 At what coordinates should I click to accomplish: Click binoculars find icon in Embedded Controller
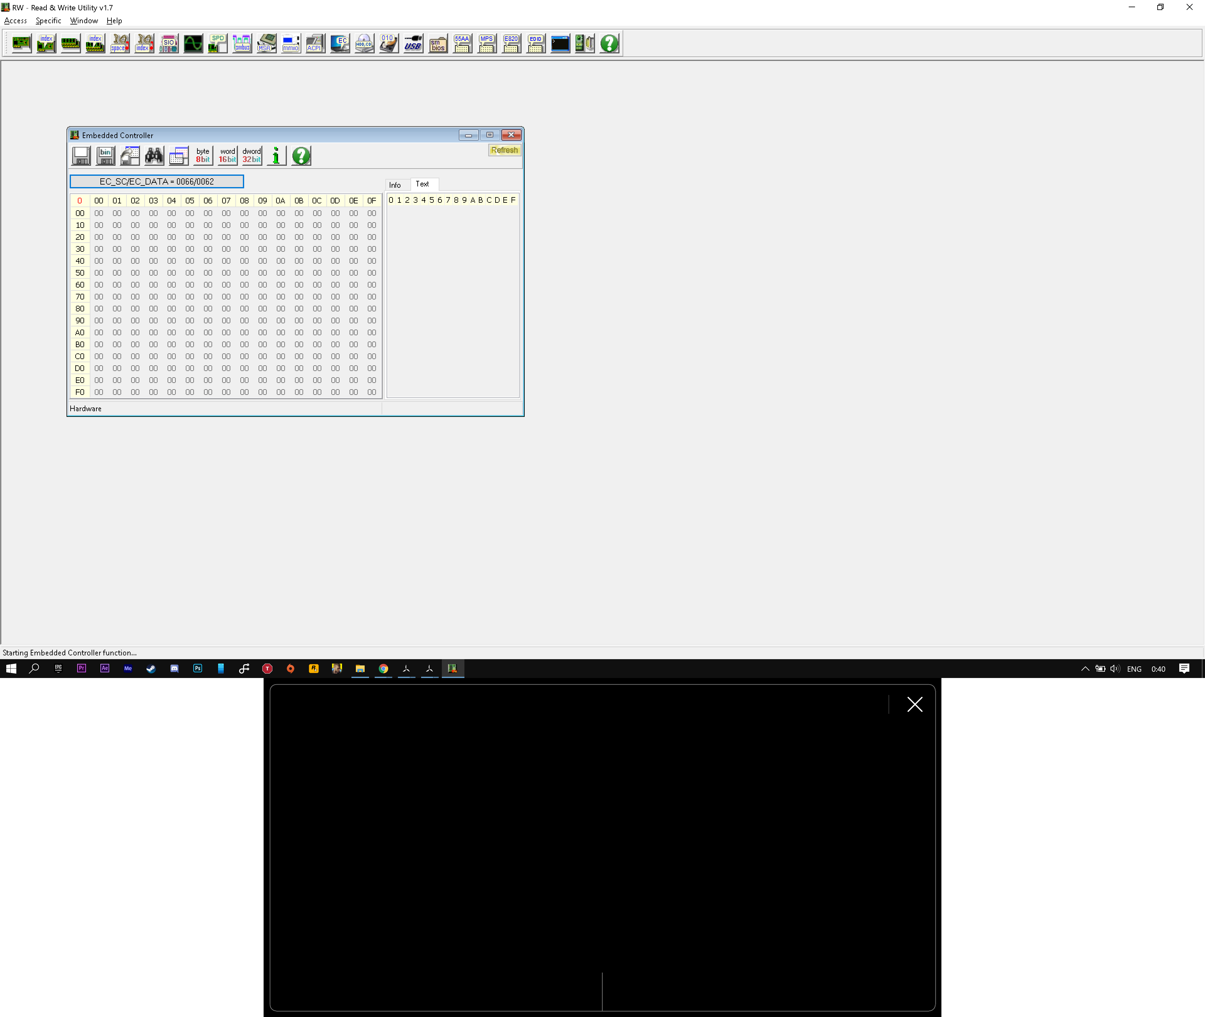(x=154, y=156)
